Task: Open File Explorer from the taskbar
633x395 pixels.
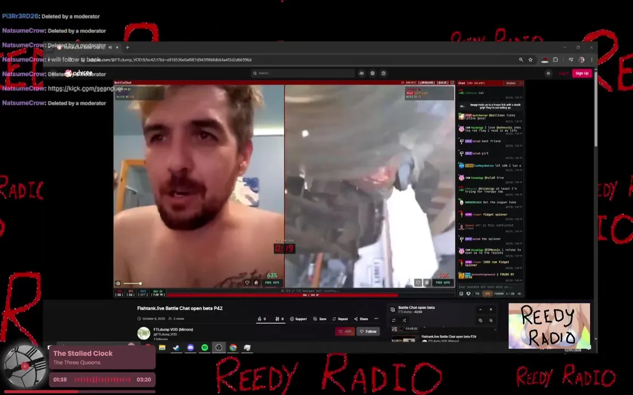Action: point(162,347)
